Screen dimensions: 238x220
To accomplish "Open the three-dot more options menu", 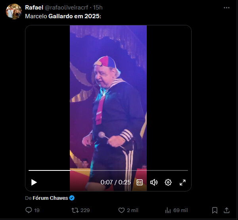I will coord(226,8).
